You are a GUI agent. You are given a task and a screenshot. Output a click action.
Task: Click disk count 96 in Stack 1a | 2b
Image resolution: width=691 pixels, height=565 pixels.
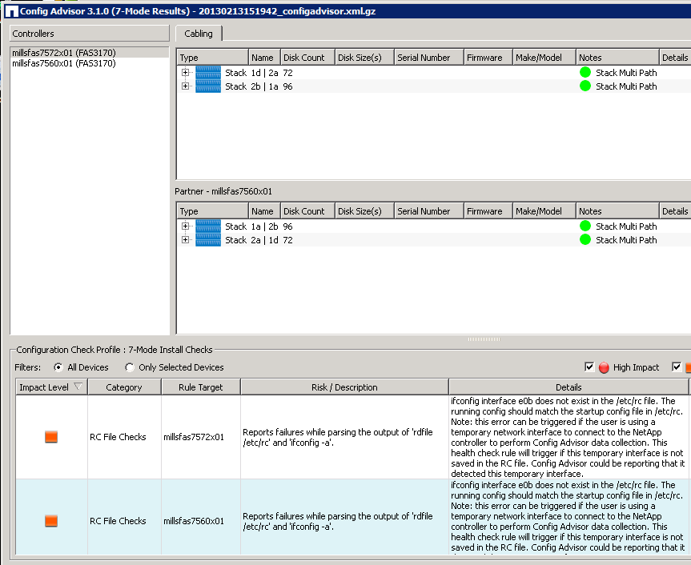(287, 226)
